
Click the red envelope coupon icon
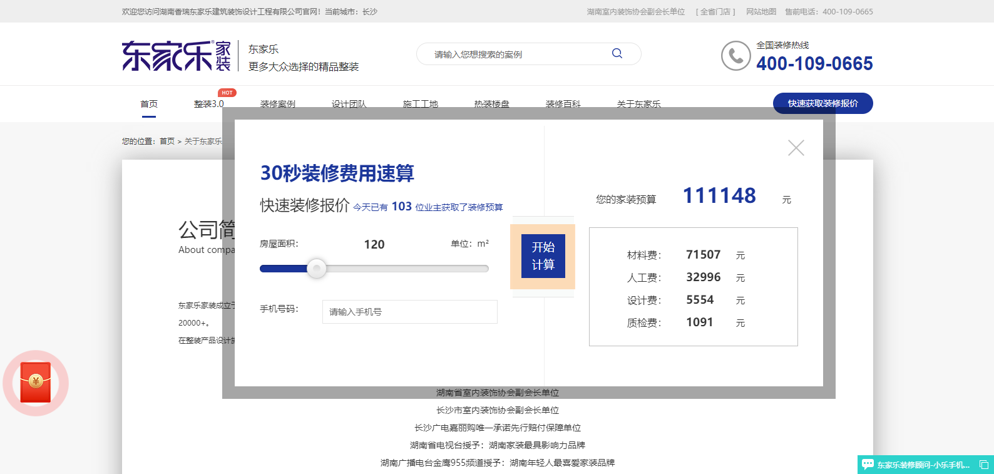pyautogui.click(x=36, y=383)
